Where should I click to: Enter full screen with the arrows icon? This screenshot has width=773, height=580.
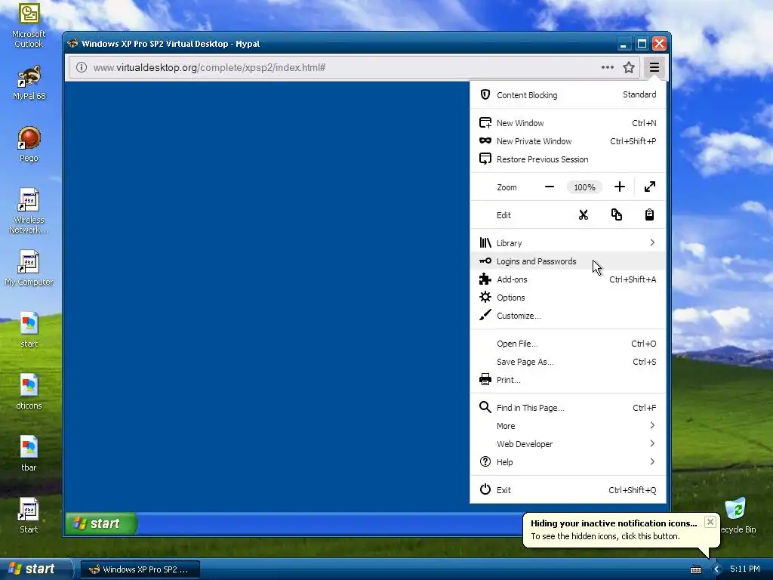pos(650,187)
